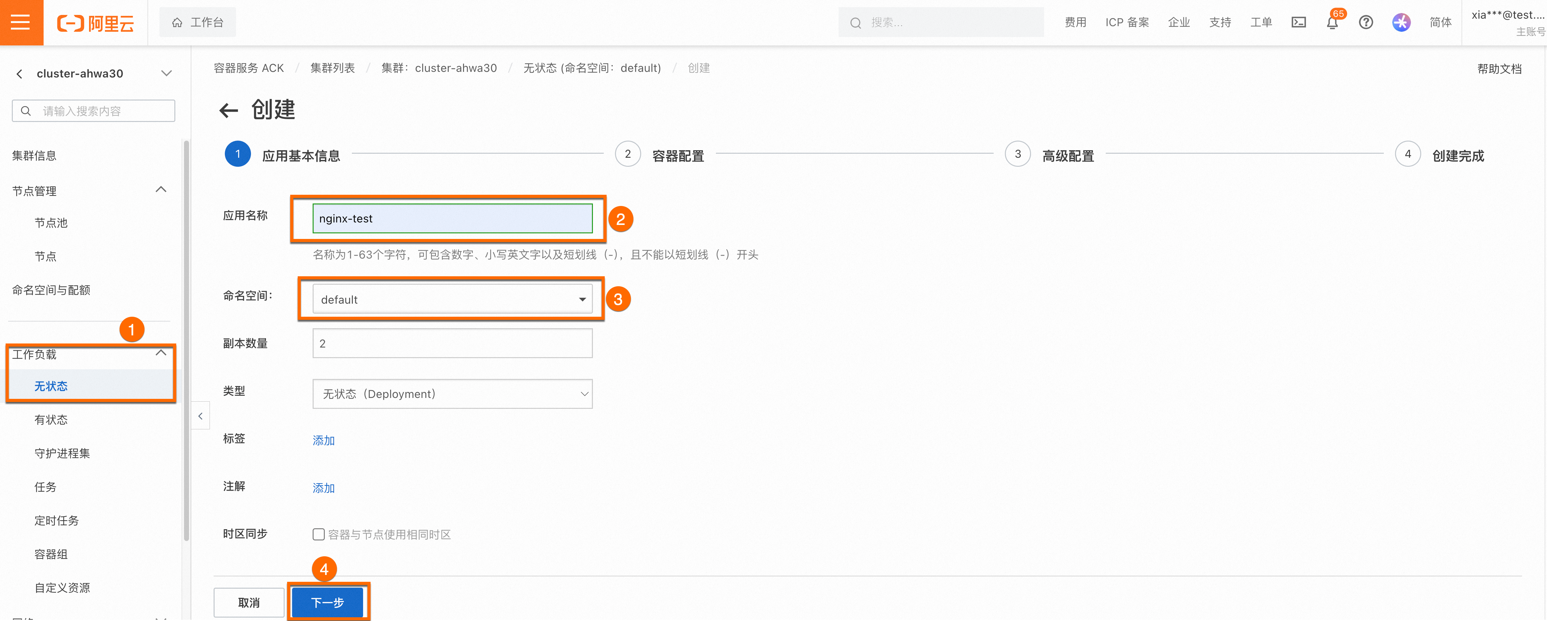This screenshot has height=621, width=1547.
Task: Collapse the 节点管理 sidebar section
Action: coord(160,189)
